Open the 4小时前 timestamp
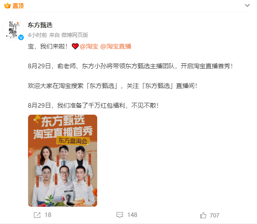257x224 pixels. click(x=37, y=35)
